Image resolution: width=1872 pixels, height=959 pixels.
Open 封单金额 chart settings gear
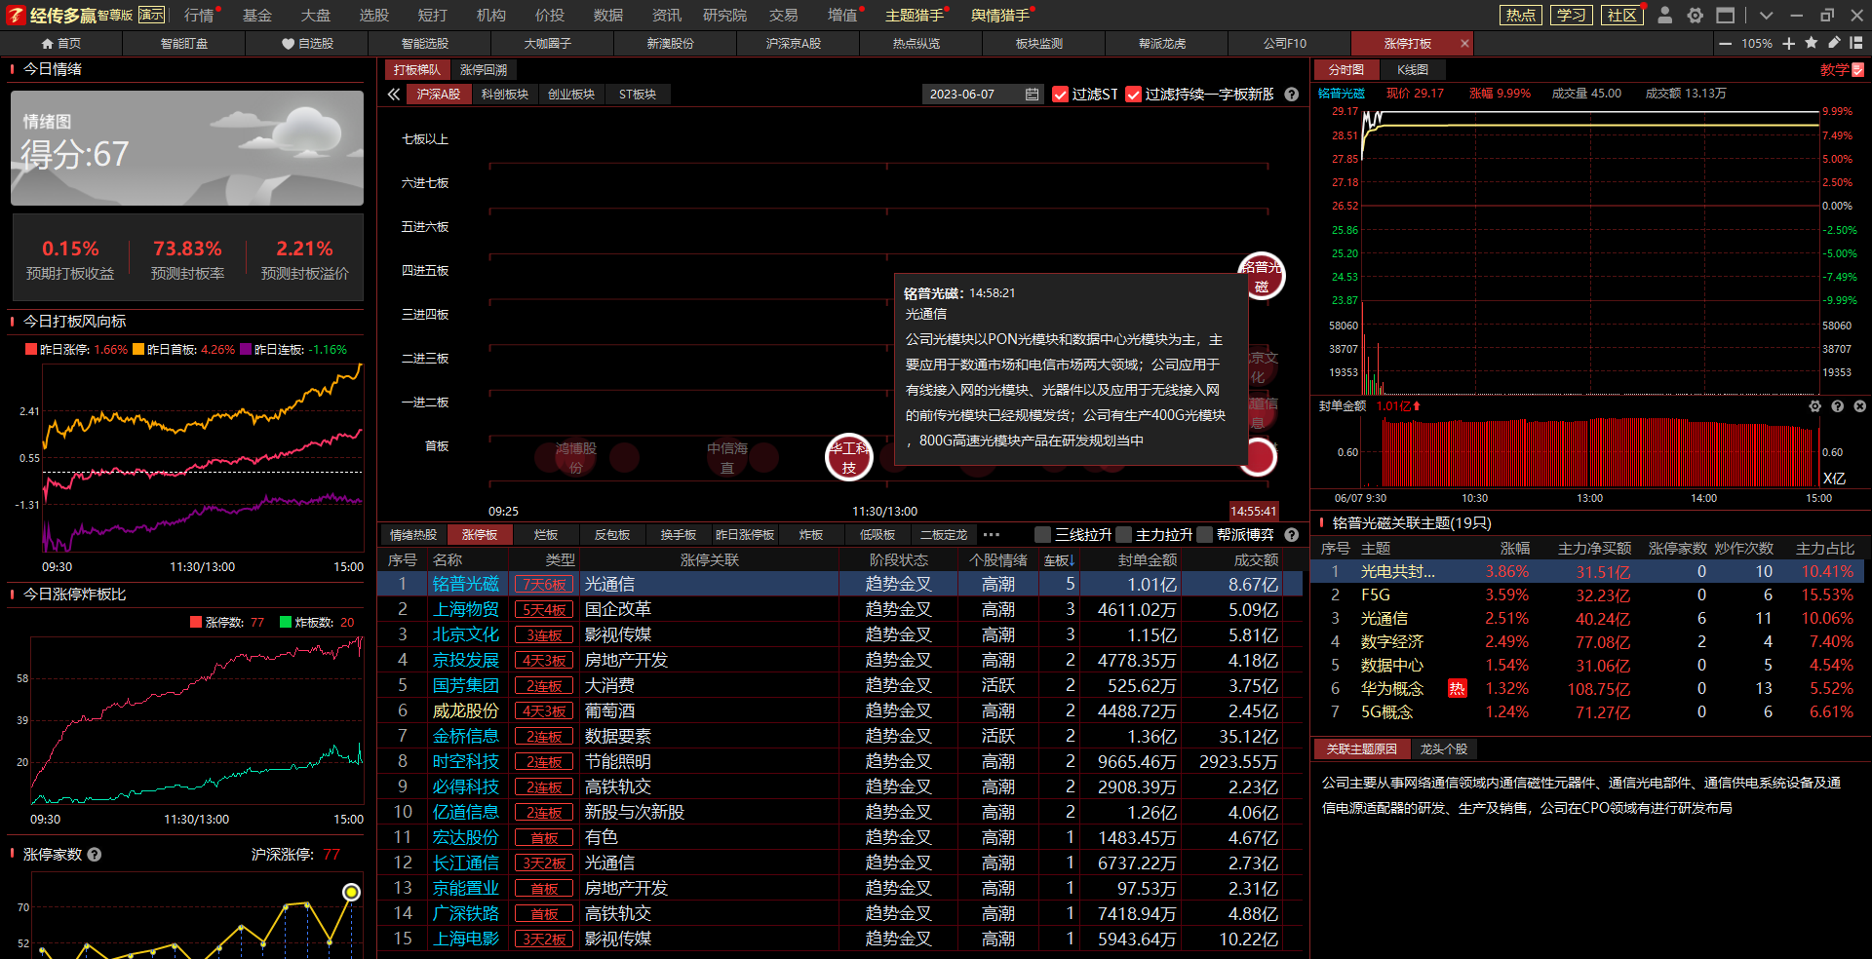tap(1814, 406)
